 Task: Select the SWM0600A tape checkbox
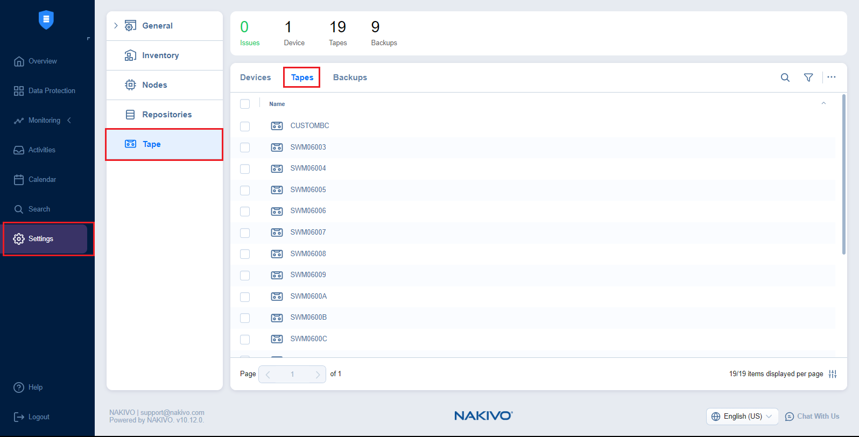(245, 297)
